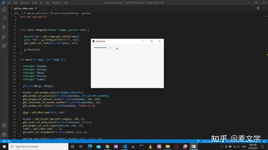The height and width of the screenshot is (150, 268).
Task: Click the VS Code taskbar icon
Action: coord(124,146)
